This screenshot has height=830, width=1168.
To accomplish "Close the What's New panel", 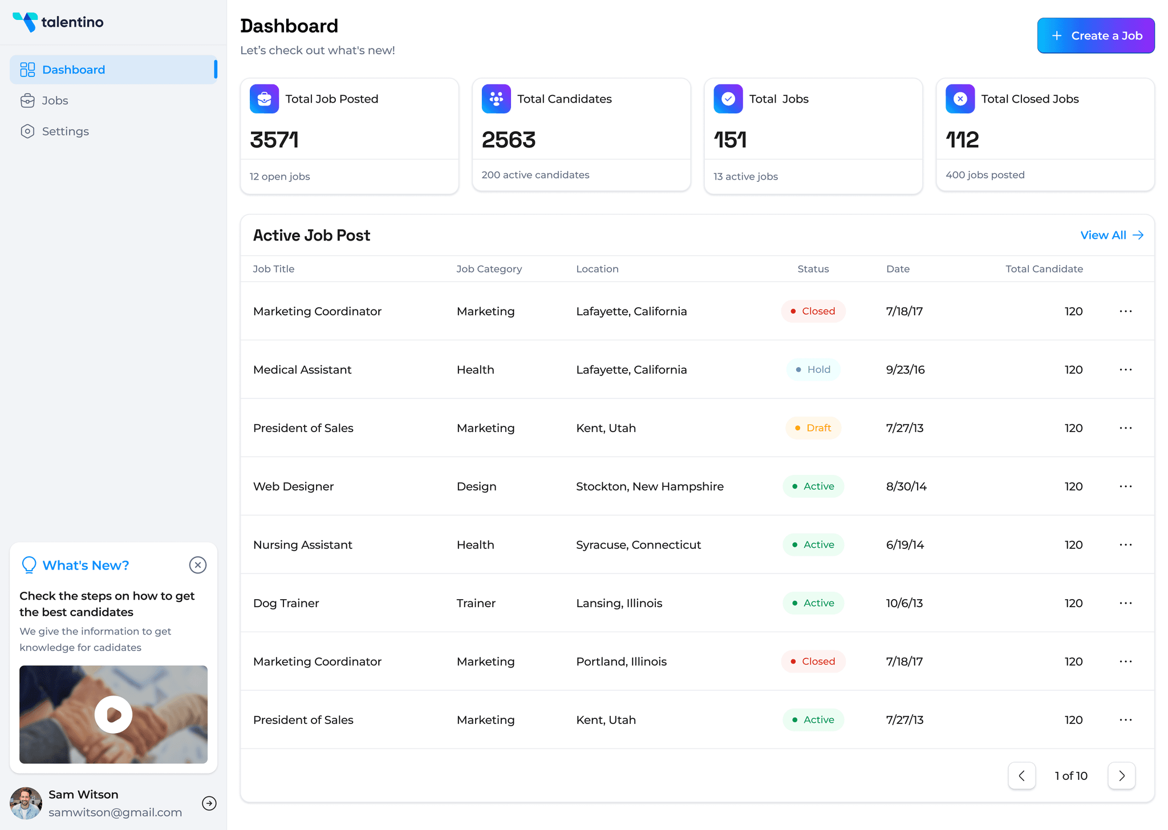I will (198, 565).
